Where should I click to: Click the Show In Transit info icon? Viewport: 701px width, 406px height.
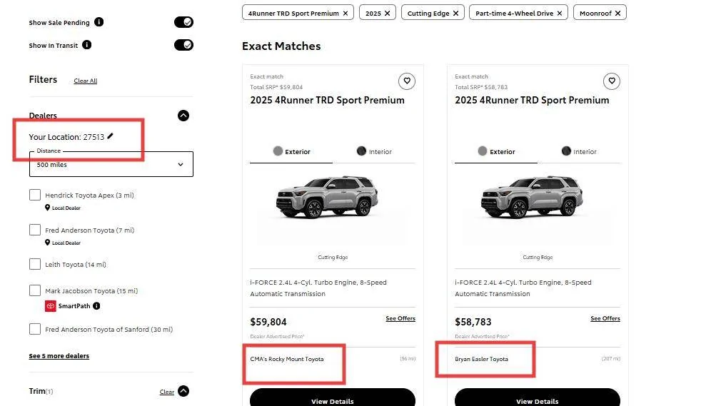(87, 45)
